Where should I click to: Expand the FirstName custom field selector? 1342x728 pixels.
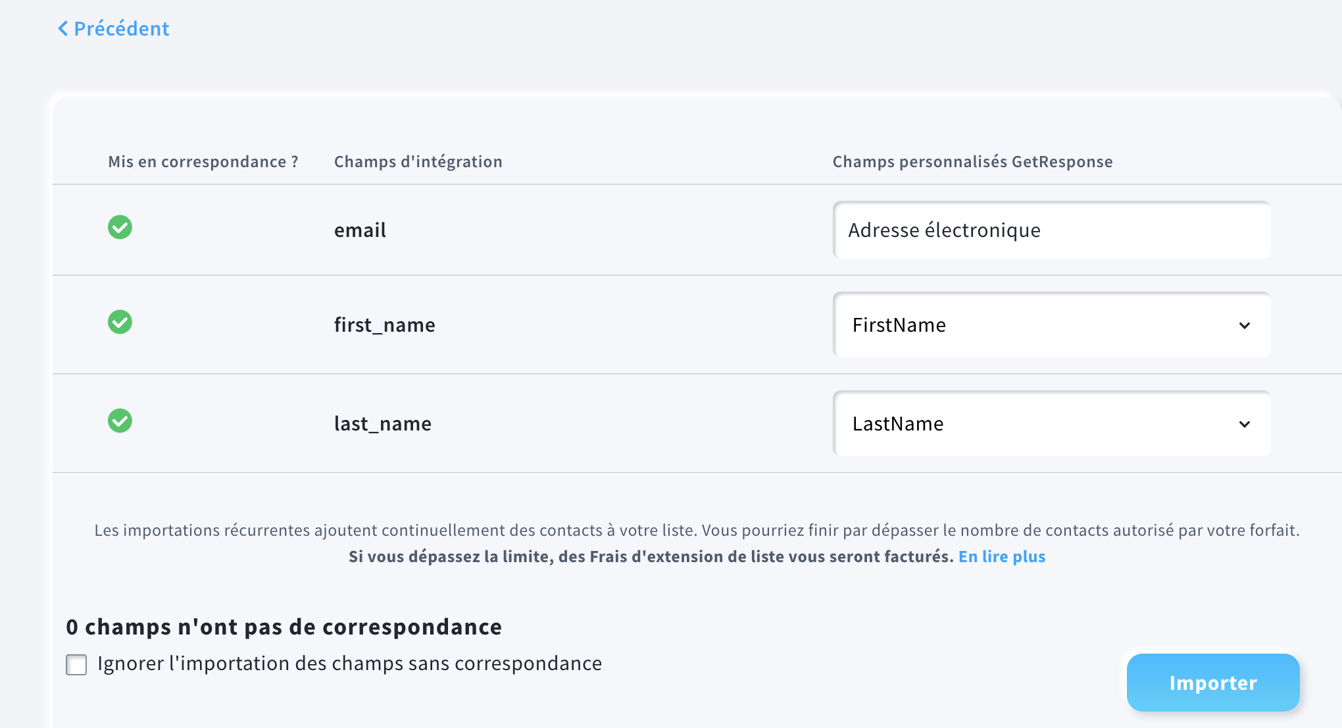click(x=1051, y=325)
